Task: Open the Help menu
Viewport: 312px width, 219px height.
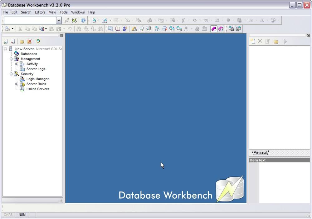Action: coord(91,12)
